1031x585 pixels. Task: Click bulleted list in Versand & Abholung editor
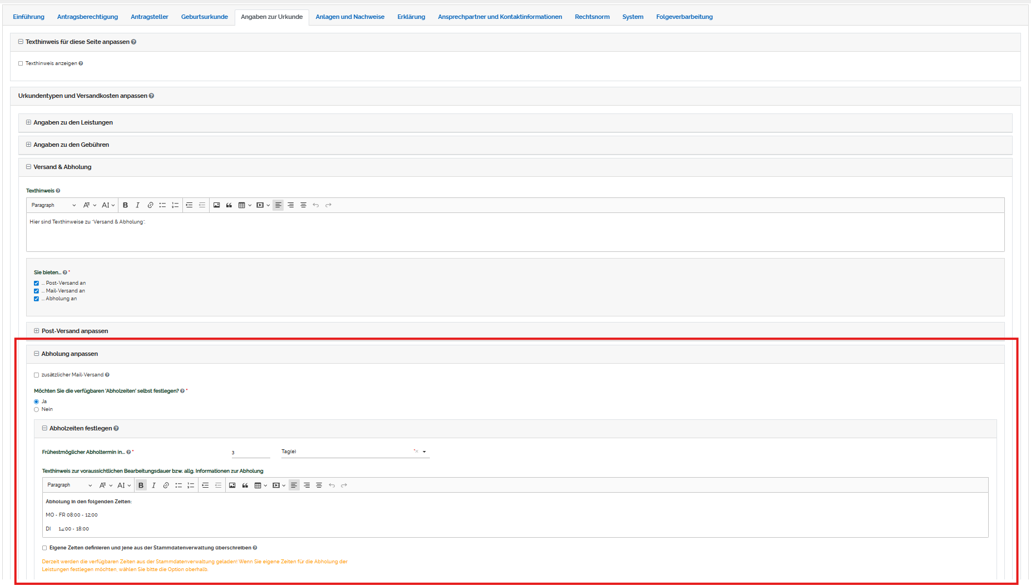(x=162, y=205)
